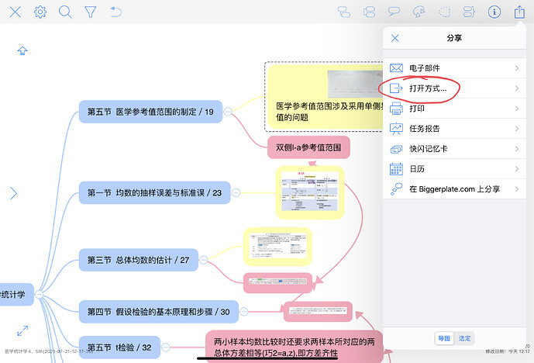Viewport: 534px width, 363px height.
Task: Open settings gear in top toolbar
Action: (x=40, y=12)
